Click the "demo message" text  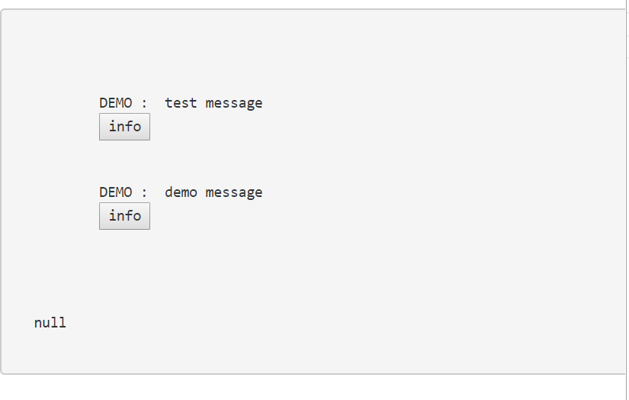coord(213,192)
